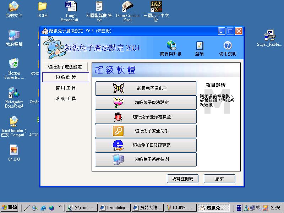
Task: Open 超級兔子登錄檔檢查 with the ladybug icon
Action: click(x=146, y=117)
